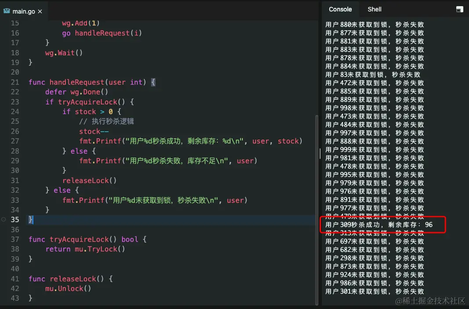Click the Printf line with '秒杀成功'
Screen dimensions: 469x309
click(191, 141)
